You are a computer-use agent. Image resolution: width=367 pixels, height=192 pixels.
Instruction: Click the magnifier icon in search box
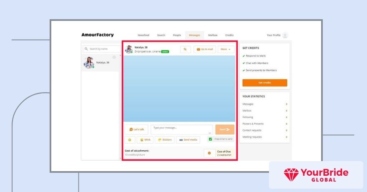(x=86, y=49)
